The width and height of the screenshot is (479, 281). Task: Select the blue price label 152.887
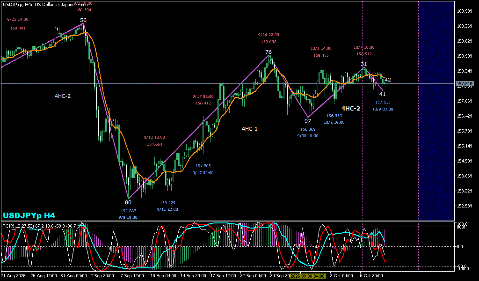coord(128,211)
